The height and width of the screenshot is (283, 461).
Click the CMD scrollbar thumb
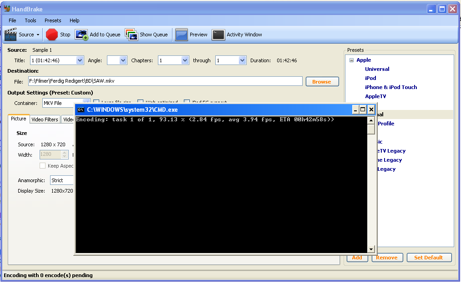click(x=371, y=129)
